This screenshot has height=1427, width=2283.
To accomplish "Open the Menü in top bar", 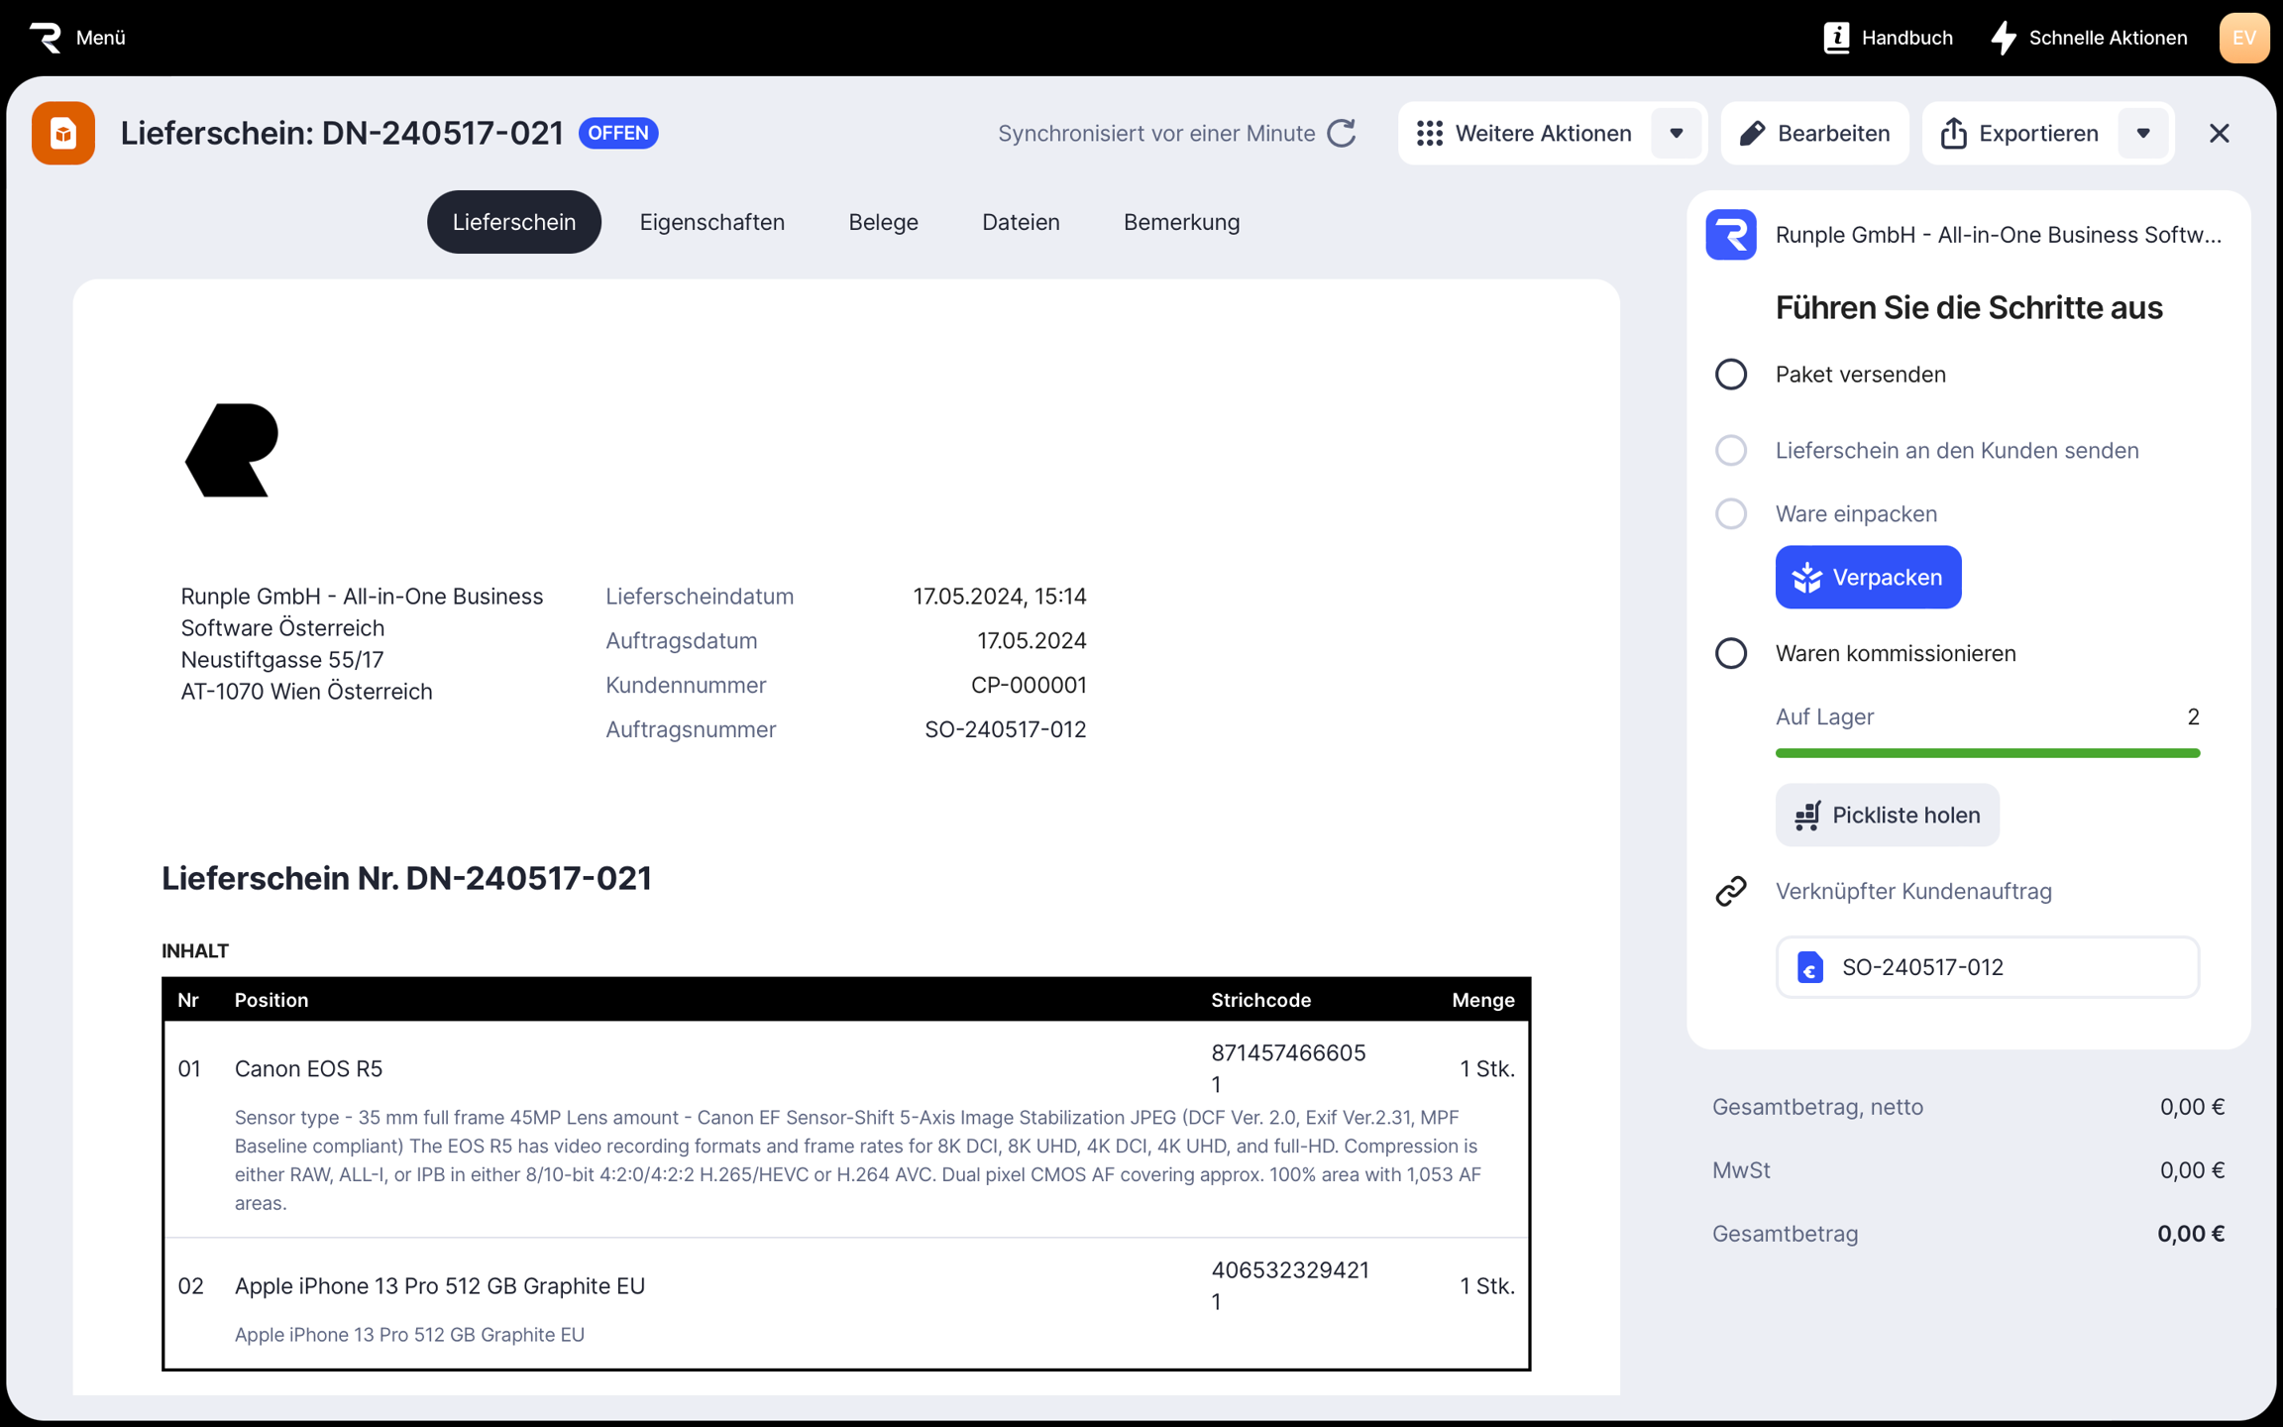I will tap(100, 38).
